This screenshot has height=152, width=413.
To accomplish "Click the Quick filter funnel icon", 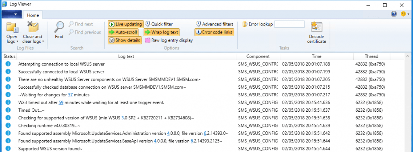I will pyautogui.click(x=148, y=24).
